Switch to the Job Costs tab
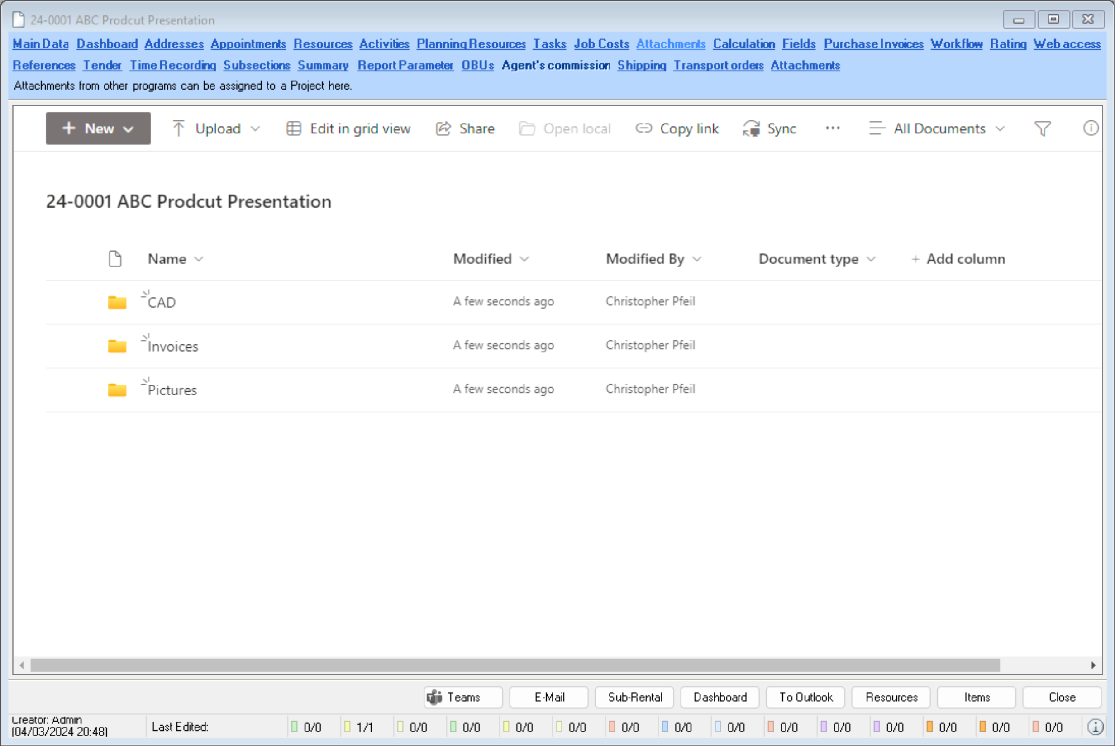This screenshot has width=1115, height=746. [x=601, y=44]
